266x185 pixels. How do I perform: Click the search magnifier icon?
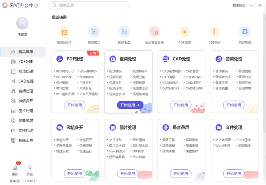pyautogui.click(x=54, y=5)
